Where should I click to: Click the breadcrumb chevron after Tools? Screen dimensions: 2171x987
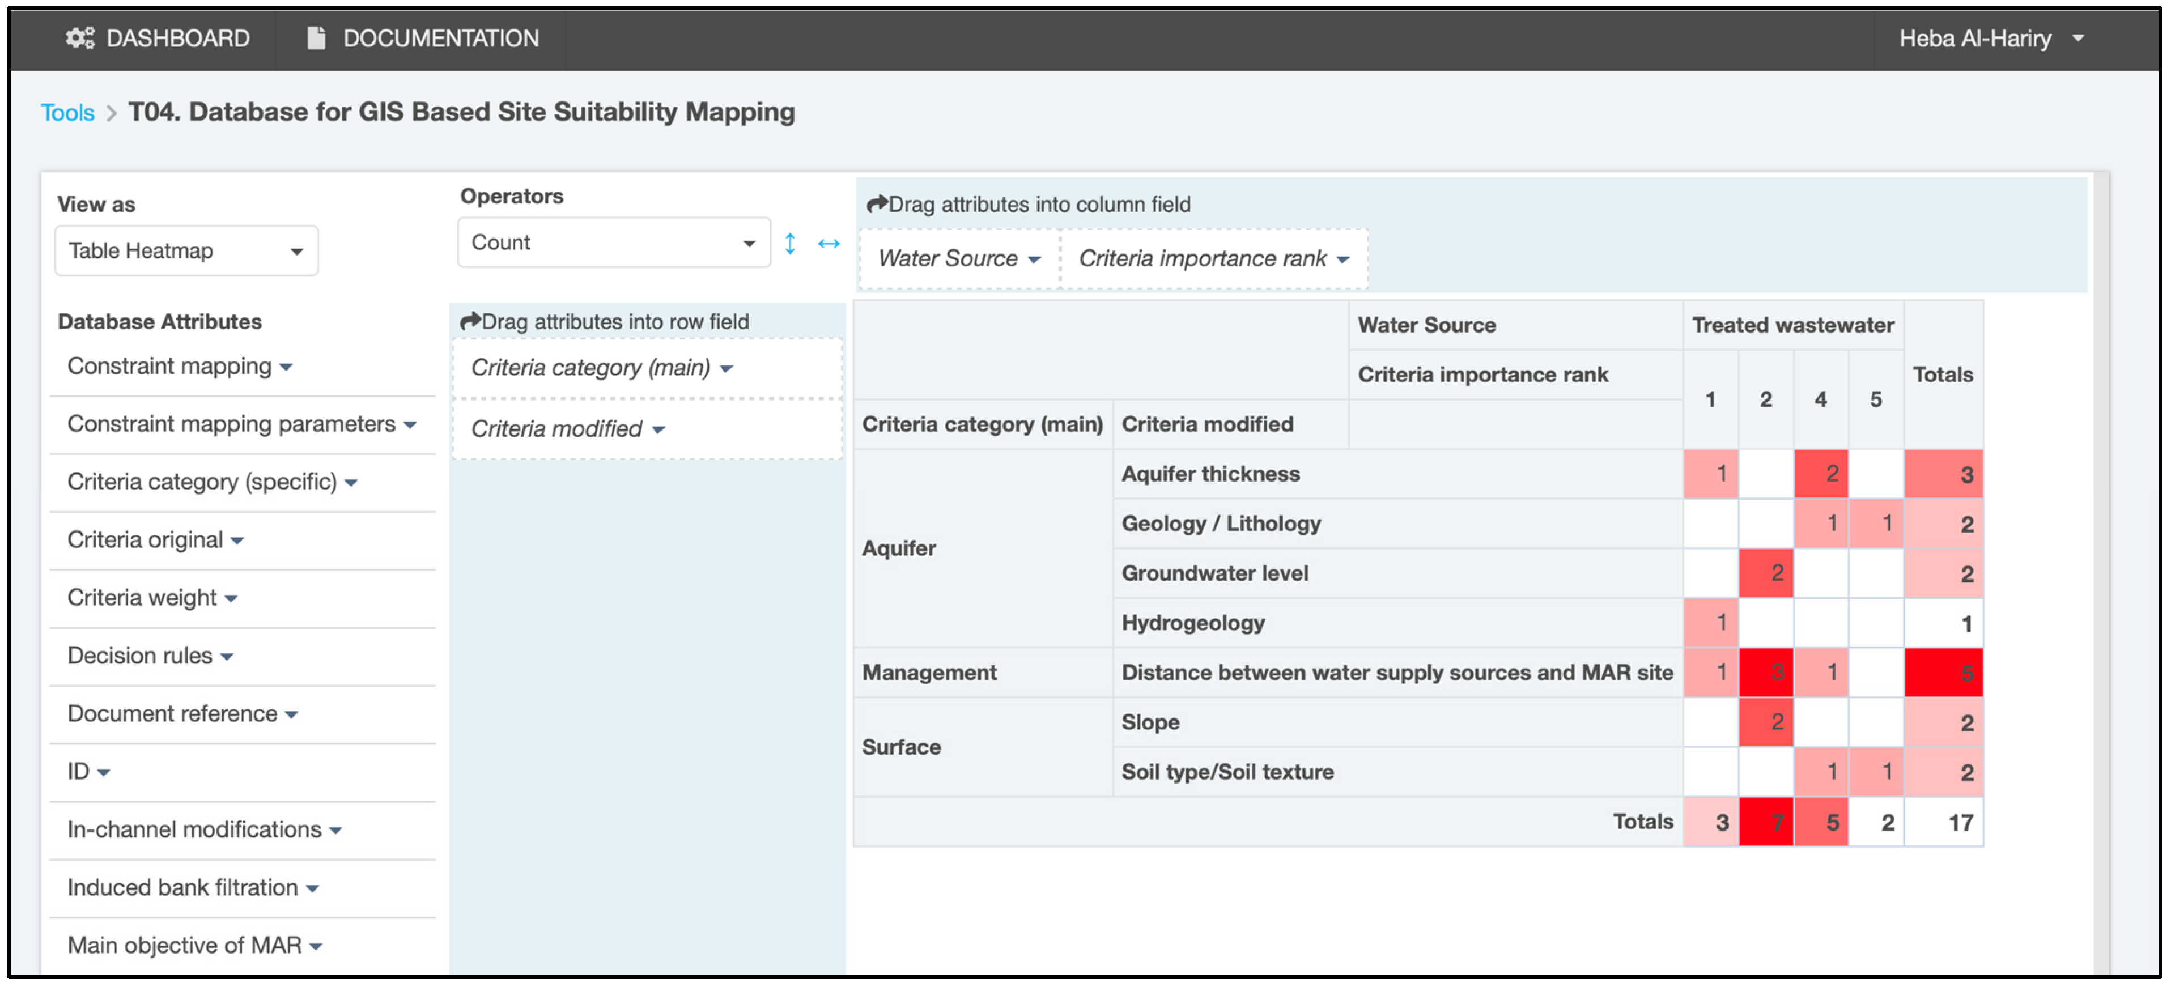(x=111, y=113)
